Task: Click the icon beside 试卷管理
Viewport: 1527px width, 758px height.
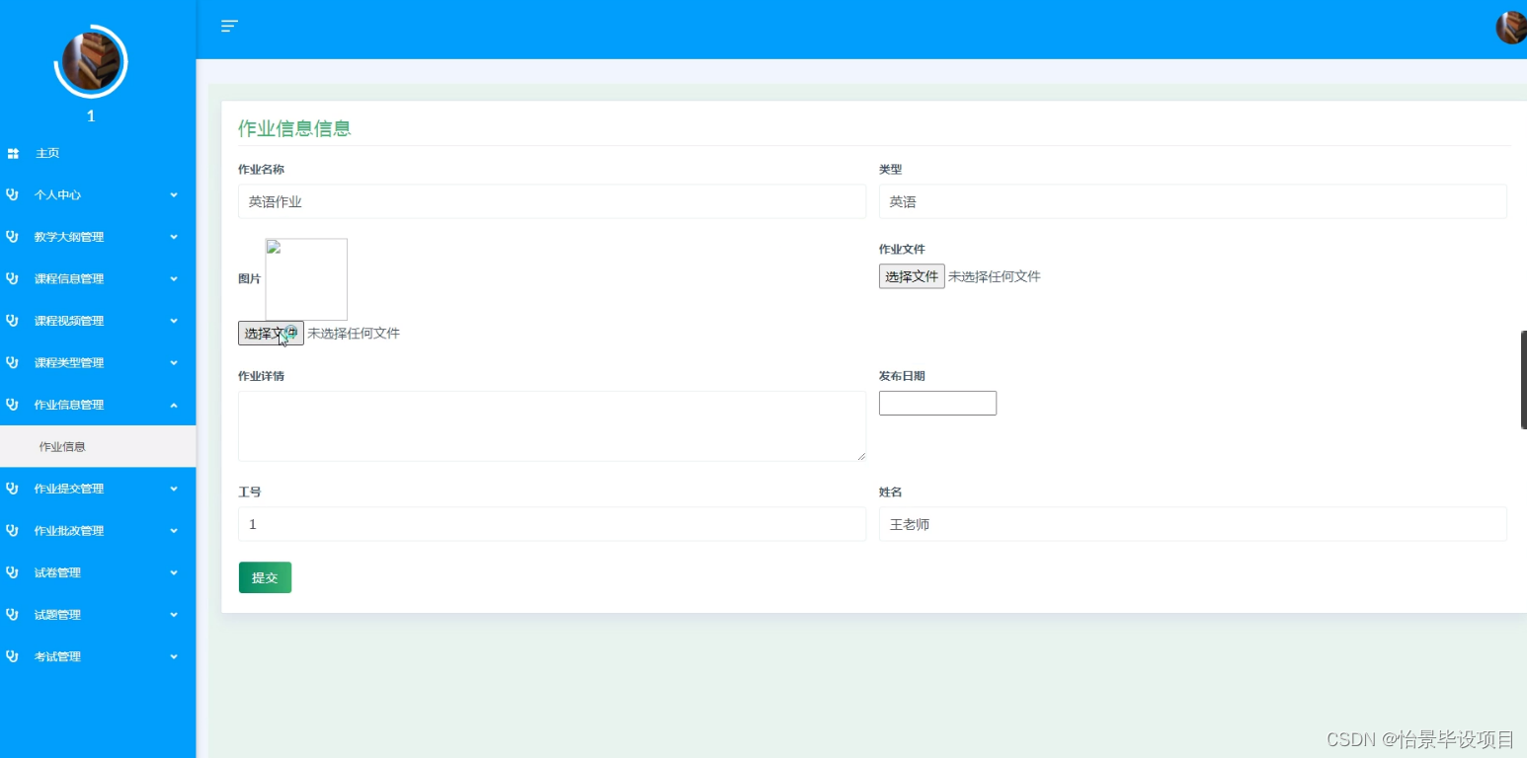Action: click(x=13, y=572)
